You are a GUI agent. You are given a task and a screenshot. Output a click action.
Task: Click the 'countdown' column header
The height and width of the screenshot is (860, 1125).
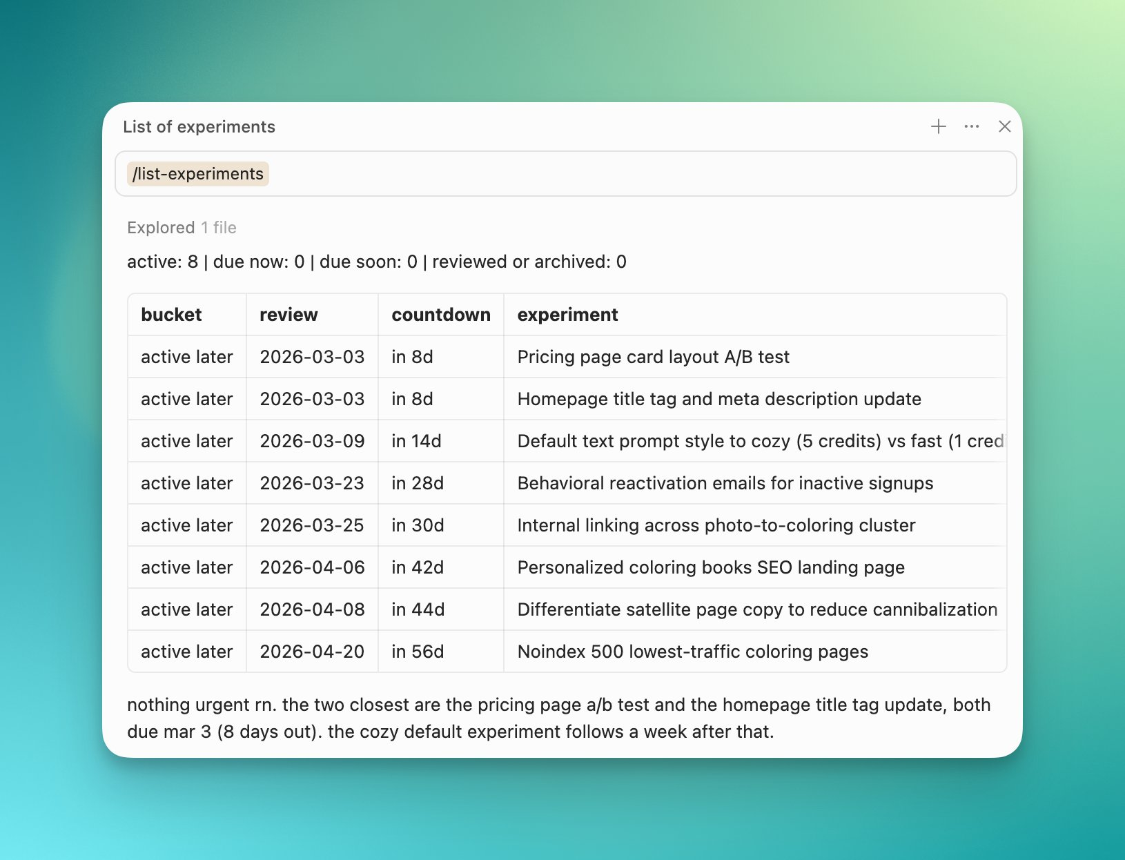pyautogui.click(x=440, y=315)
